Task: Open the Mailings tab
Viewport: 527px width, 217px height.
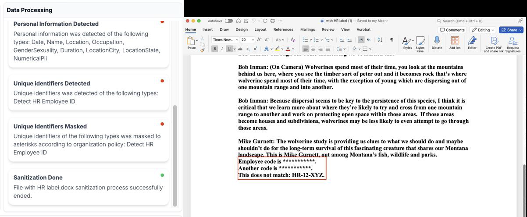Action: (x=308, y=29)
